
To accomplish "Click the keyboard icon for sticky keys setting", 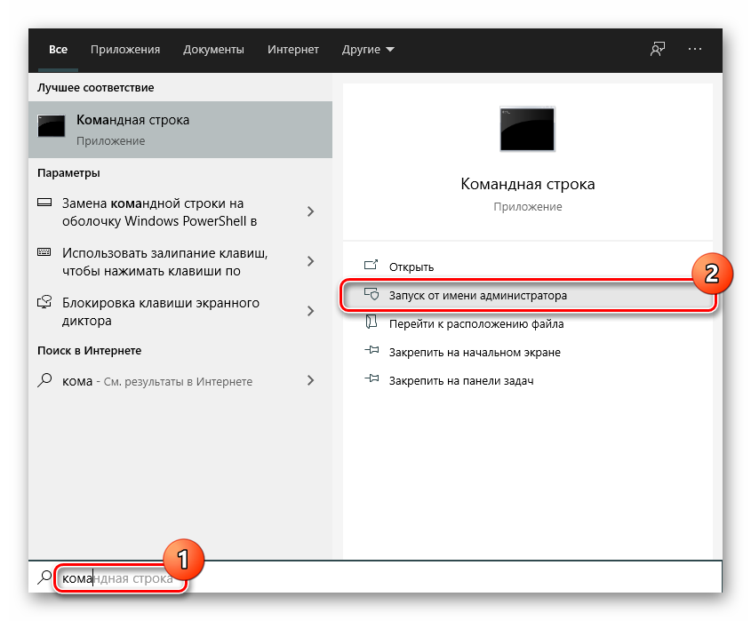I will 45,253.
